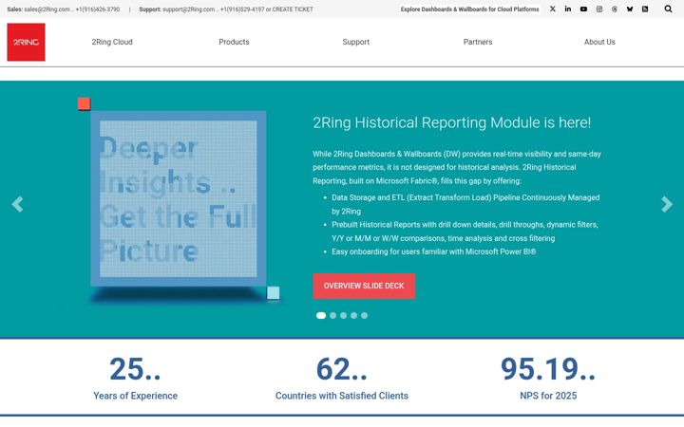Click the Deeper Insights slide image
The width and height of the screenshot is (684, 427).
[x=179, y=198]
